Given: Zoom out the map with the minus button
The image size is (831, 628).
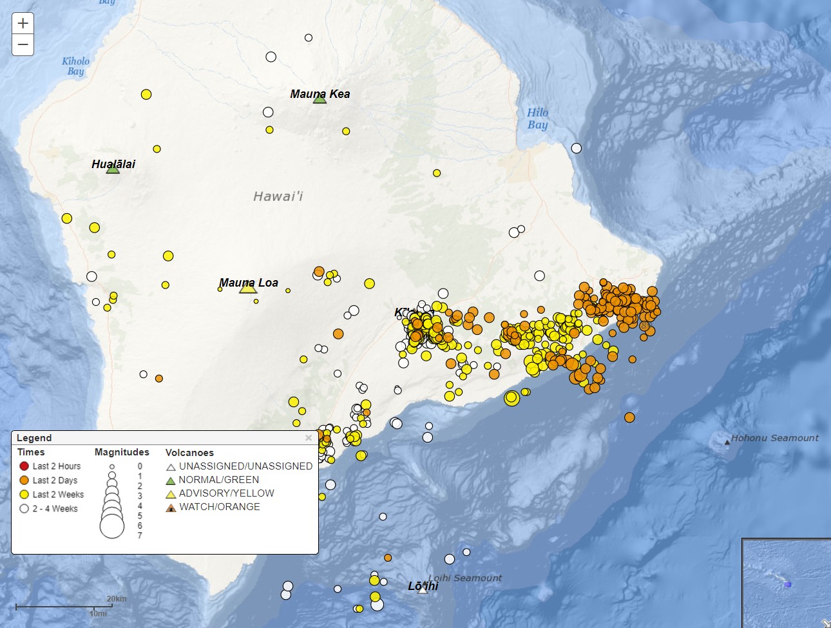Looking at the screenshot, I should click(23, 45).
